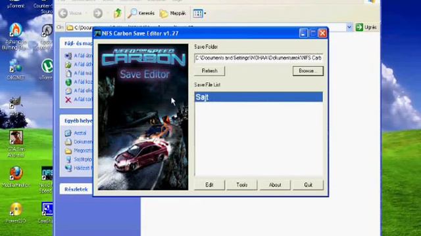Viewport: 421px width, 236px height.
Task: Click the red X delete file task
Action: point(68,100)
